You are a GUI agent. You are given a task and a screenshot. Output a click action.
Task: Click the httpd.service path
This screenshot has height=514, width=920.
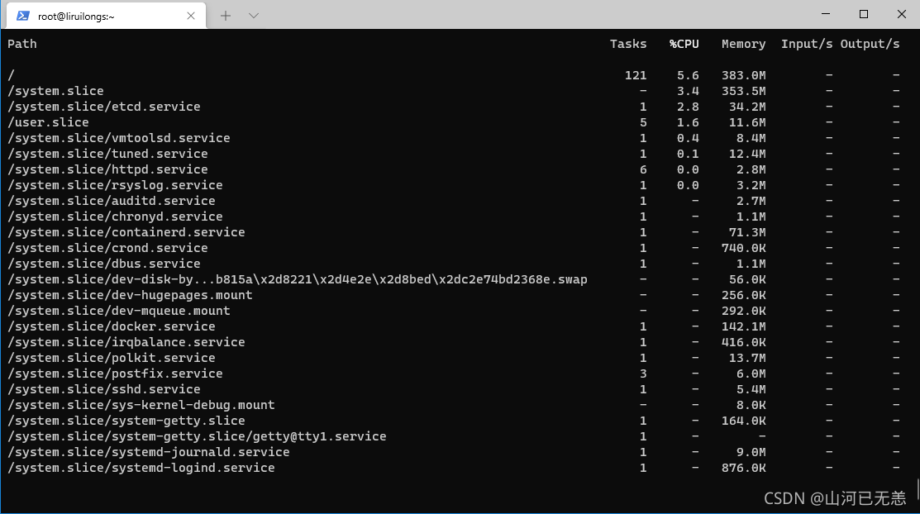point(108,169)
